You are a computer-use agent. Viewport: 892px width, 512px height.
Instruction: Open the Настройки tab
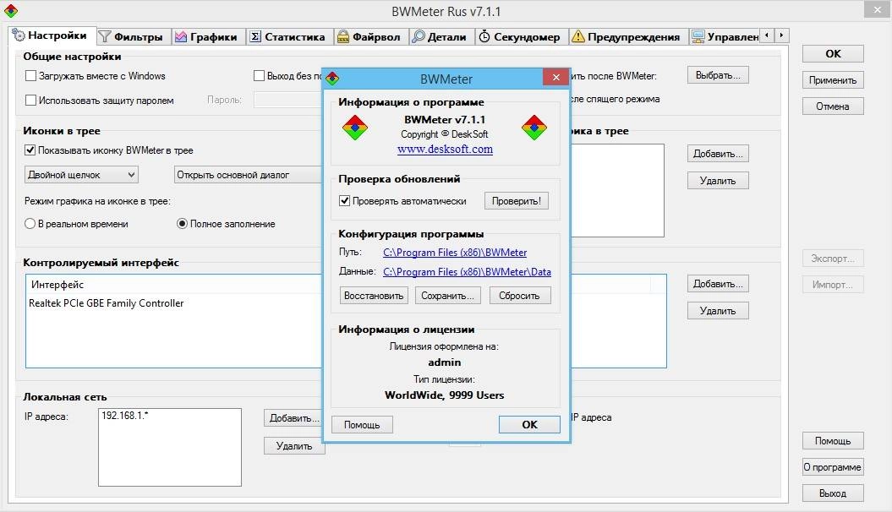52,35
